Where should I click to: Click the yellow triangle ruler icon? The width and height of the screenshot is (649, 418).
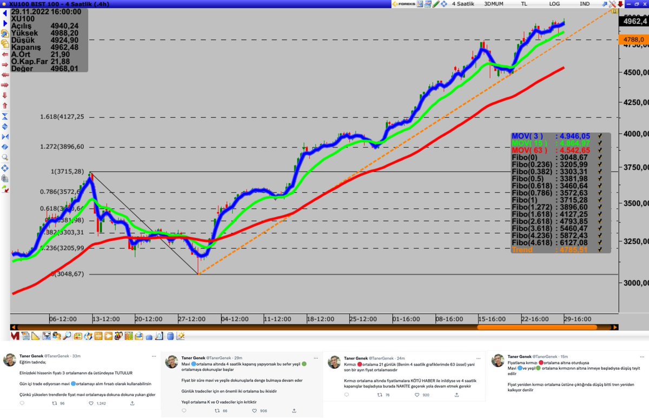click(36, 336)
